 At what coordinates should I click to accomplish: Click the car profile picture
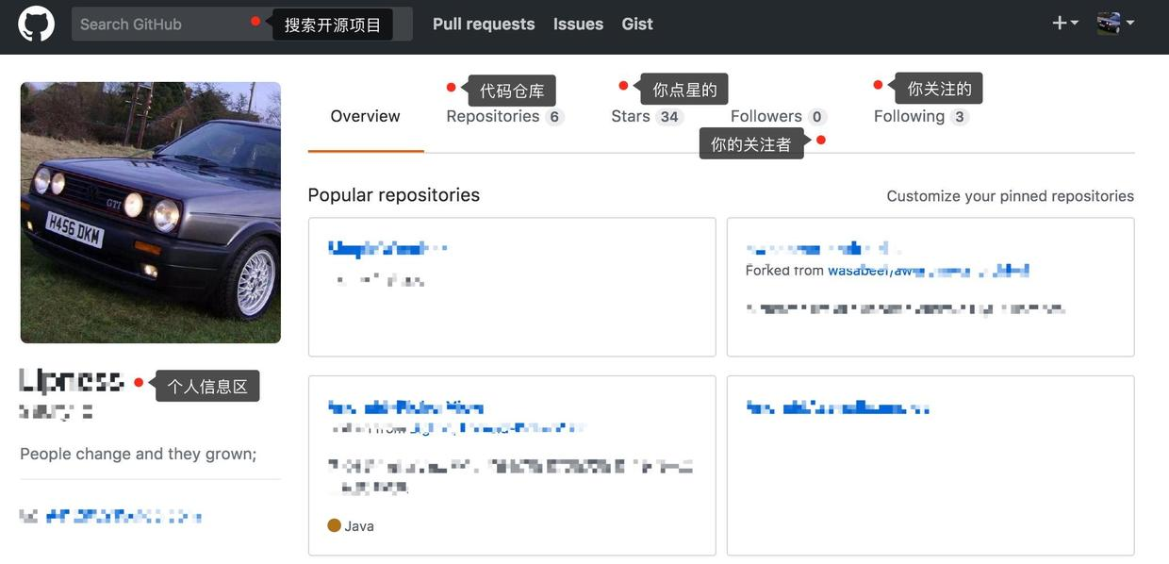tap(150, 211)
